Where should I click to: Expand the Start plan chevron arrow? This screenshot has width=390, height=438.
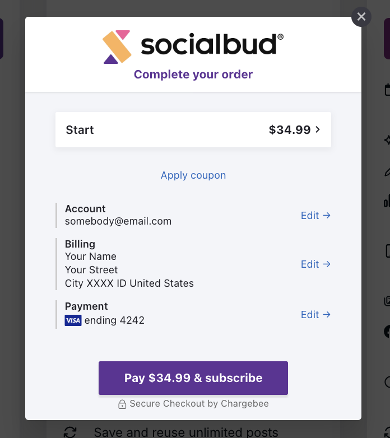pos(318,129)
